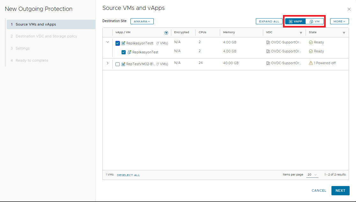Open the Items per page dropdown
This screenshot has width=356, height=202.
point(312,175)
